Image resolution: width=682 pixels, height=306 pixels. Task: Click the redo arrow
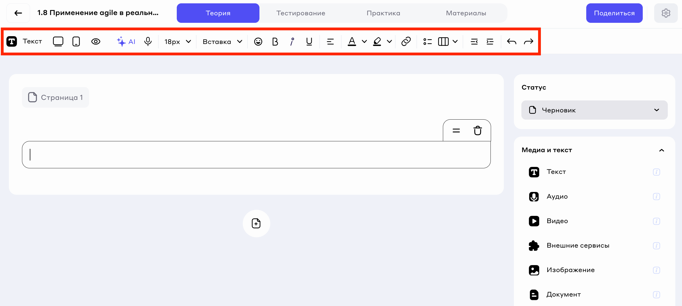pyautogui.click(x=528, y=41)
